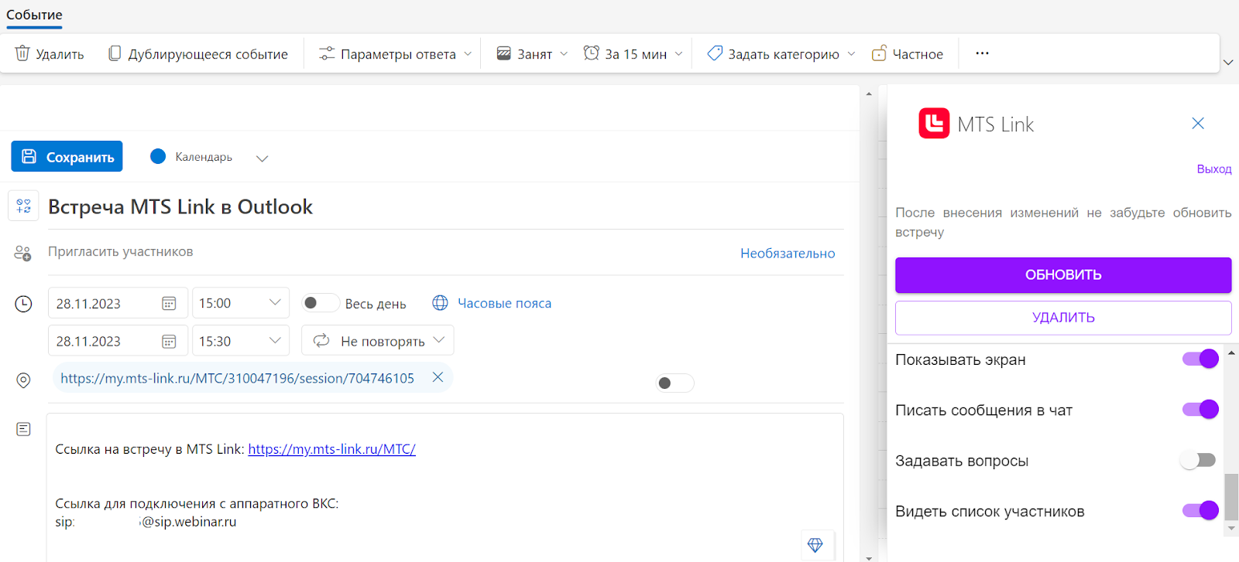
Task: Click the Сохранить button
Action: pyautogui.click(x=67, y=156)
